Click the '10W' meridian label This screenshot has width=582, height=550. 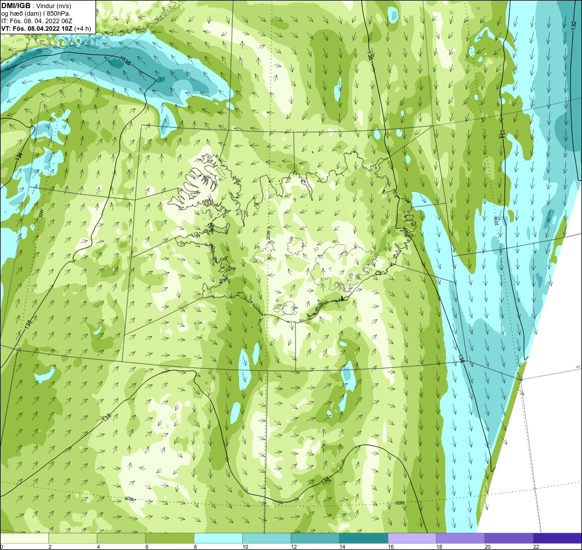point(496,222)
